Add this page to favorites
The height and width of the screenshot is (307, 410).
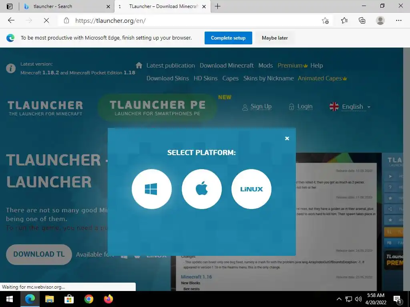(325, 20)
